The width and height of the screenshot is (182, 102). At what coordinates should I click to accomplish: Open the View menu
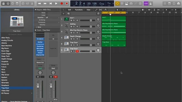pyautogui.click(x=89, y=10)
